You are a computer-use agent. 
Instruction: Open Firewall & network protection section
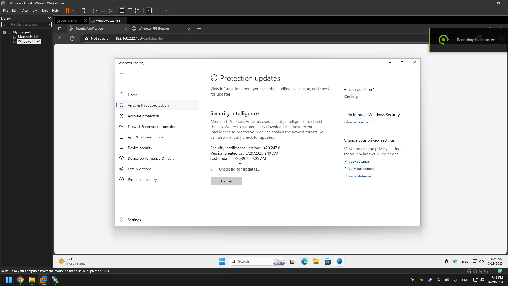(152, 127)
